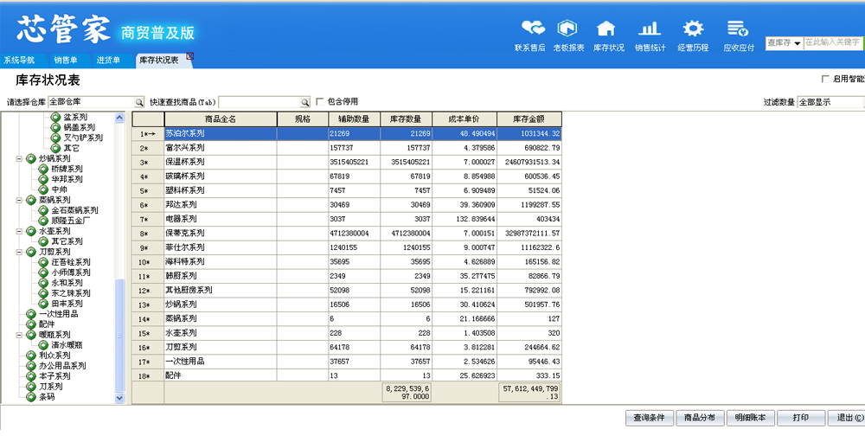Collapse 暖瓶系列 tree branch minus box
This screenshot has height=436, width=865.
[19, 335]
